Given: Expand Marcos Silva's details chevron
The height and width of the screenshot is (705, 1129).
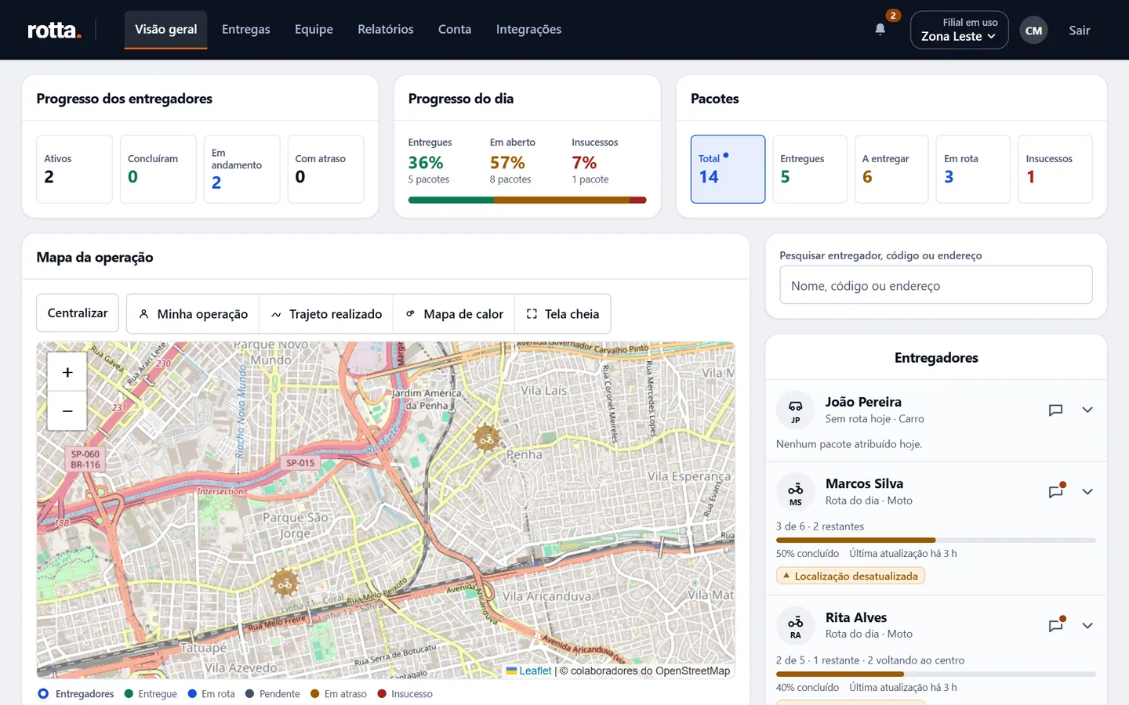Looking at the screenshot, I should [x=1087, y=492].
